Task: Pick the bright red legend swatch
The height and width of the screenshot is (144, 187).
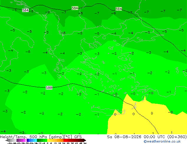Action: [x=64, y=140]
